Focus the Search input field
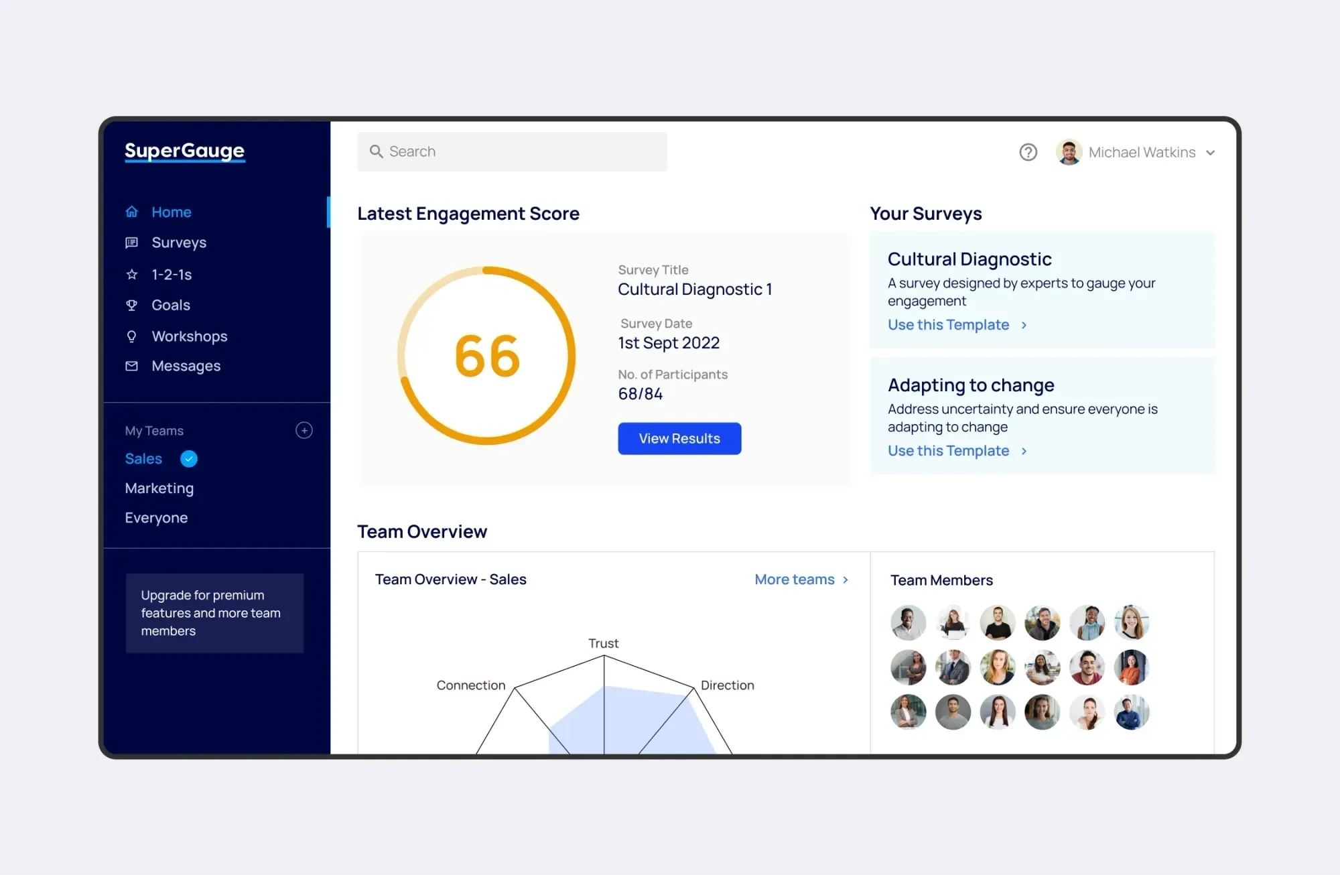Image resolution: width=1340 pixels, height=875 pixels. 513,151
